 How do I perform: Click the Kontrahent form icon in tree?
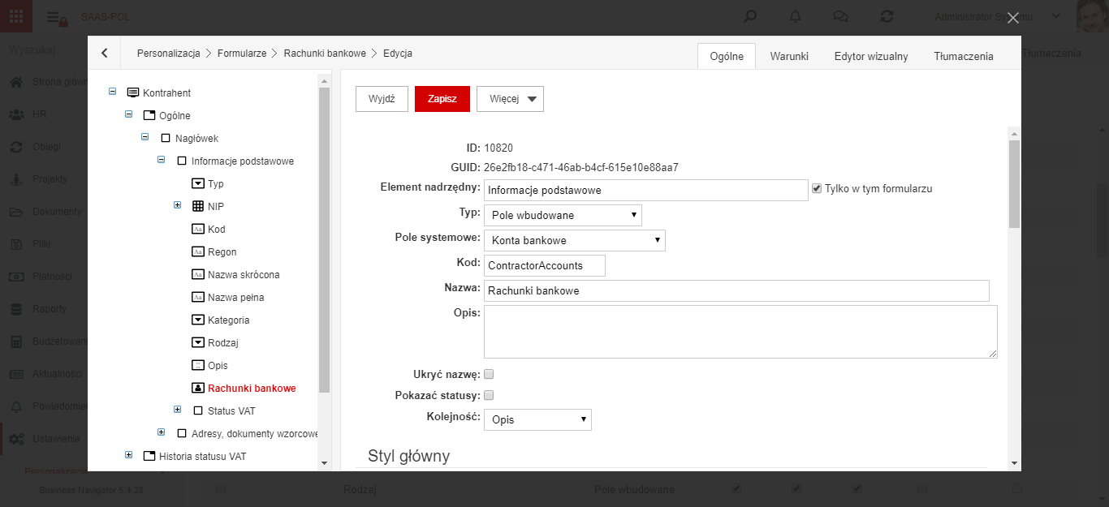click(x=133, y=93)
